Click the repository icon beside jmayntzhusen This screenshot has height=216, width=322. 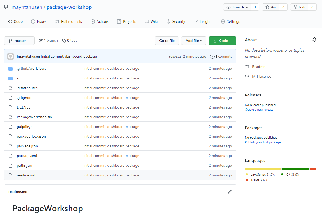tap(6, 7)
